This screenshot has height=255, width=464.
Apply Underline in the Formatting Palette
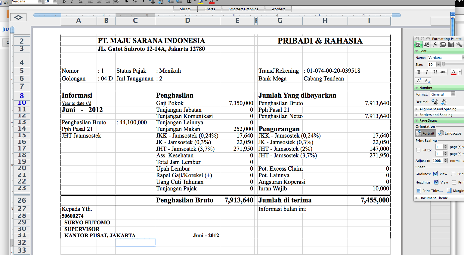click(x=435, y=72)
